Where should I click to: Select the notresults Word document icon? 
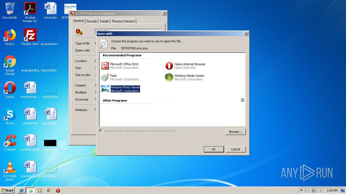click(50, 11)
